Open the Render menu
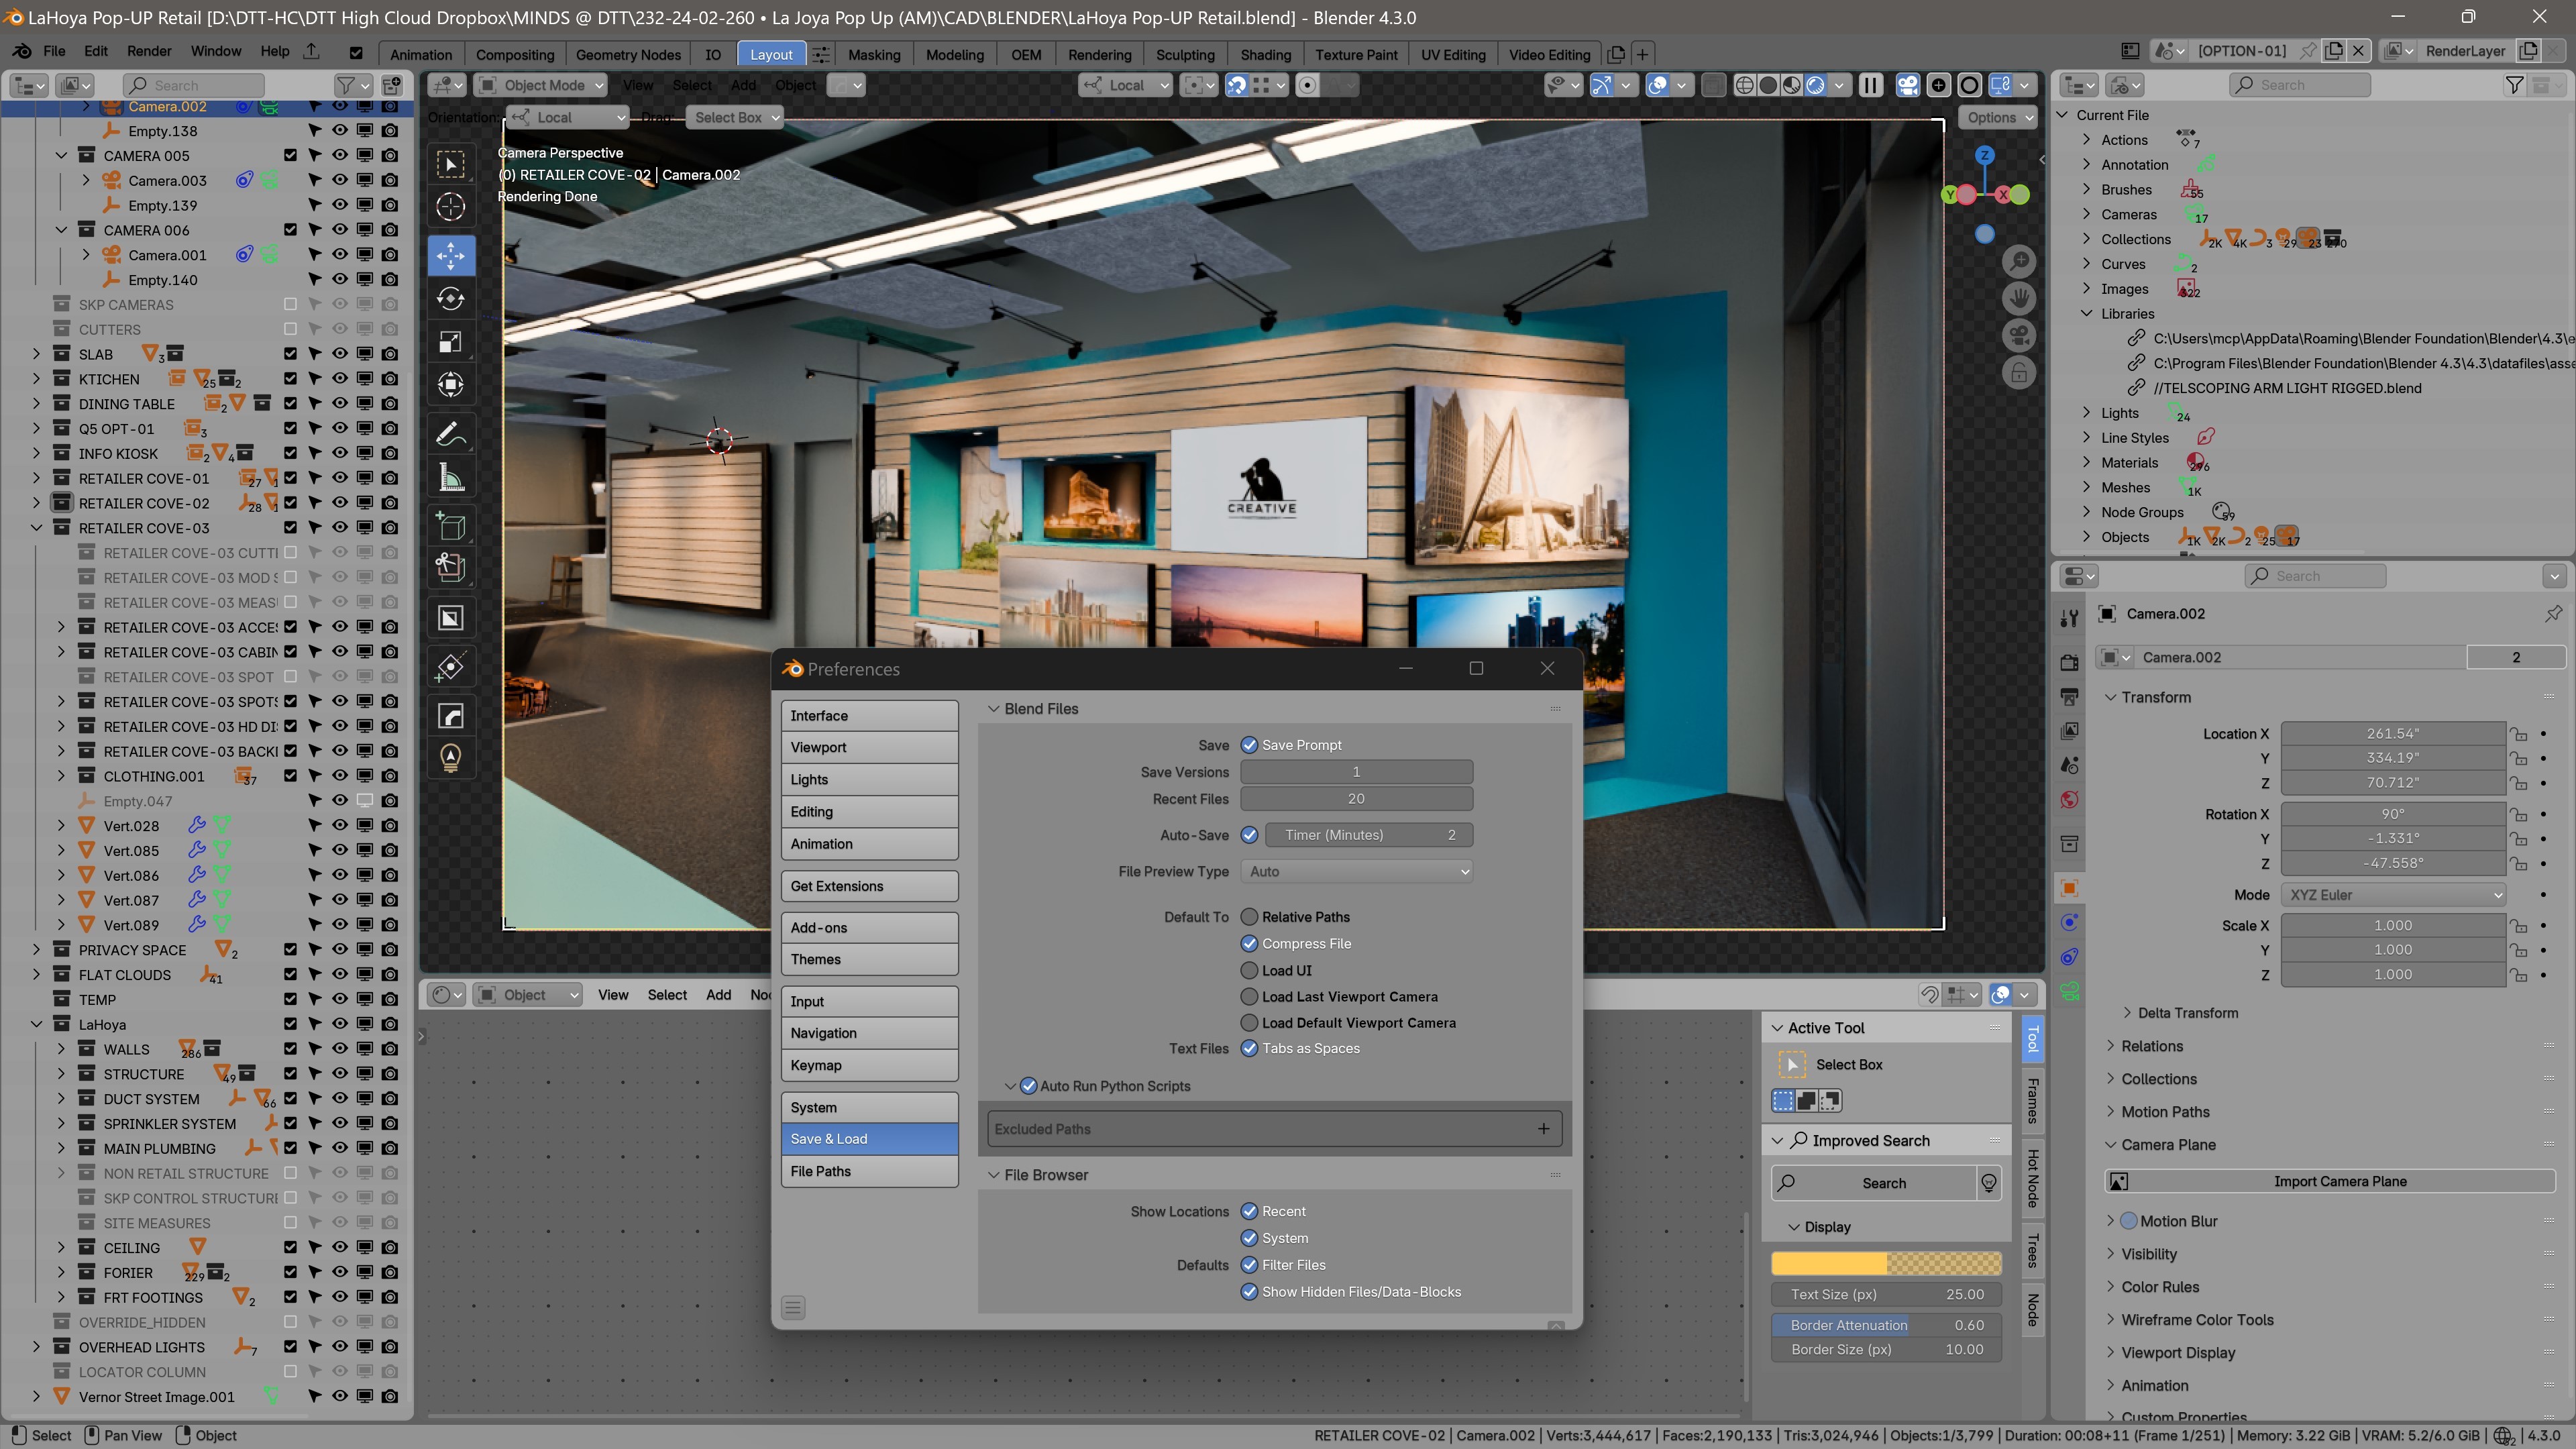Viewport: 2576px width, 1449px height. [148, 51]
